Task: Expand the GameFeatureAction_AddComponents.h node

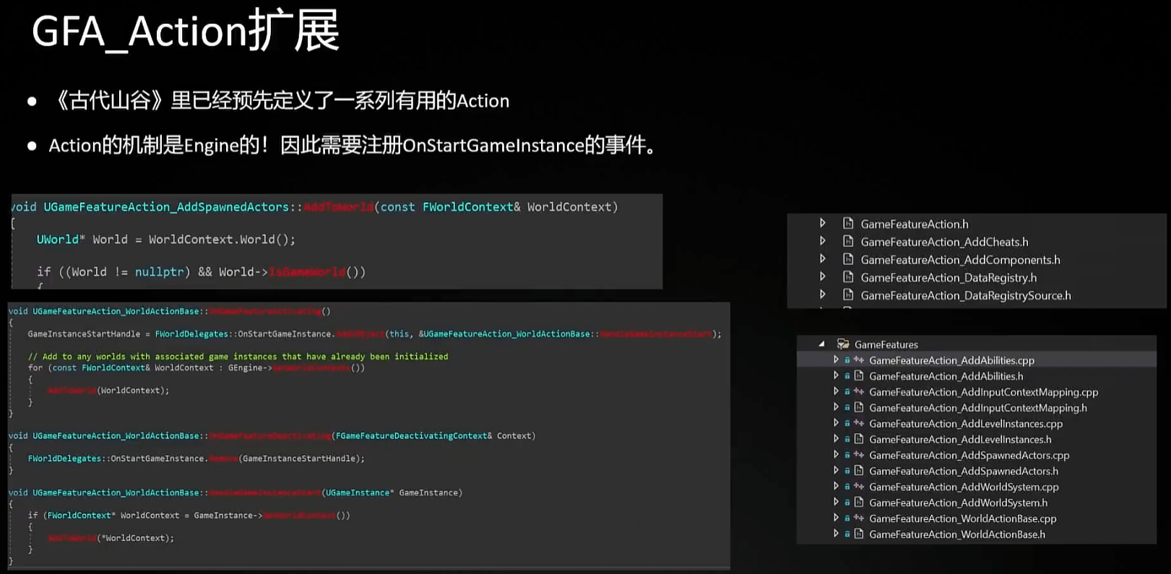Action: point(822,259)
